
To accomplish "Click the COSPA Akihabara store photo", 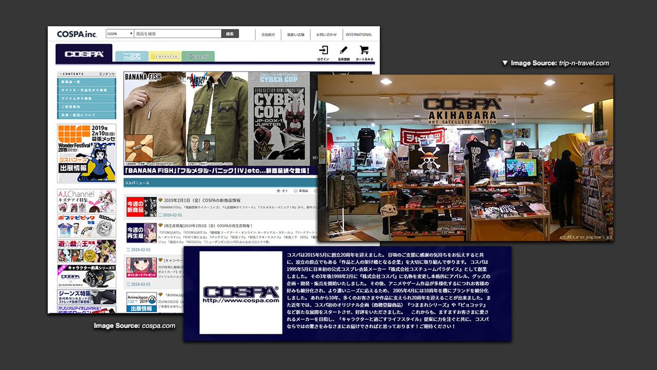I will tap(465, 158).
